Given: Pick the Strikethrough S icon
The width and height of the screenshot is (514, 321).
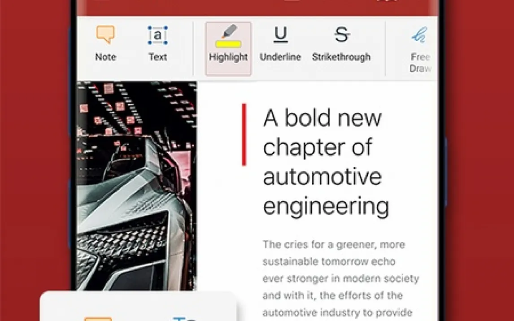Looking at the screenshot, I should [x=341, y=35].
